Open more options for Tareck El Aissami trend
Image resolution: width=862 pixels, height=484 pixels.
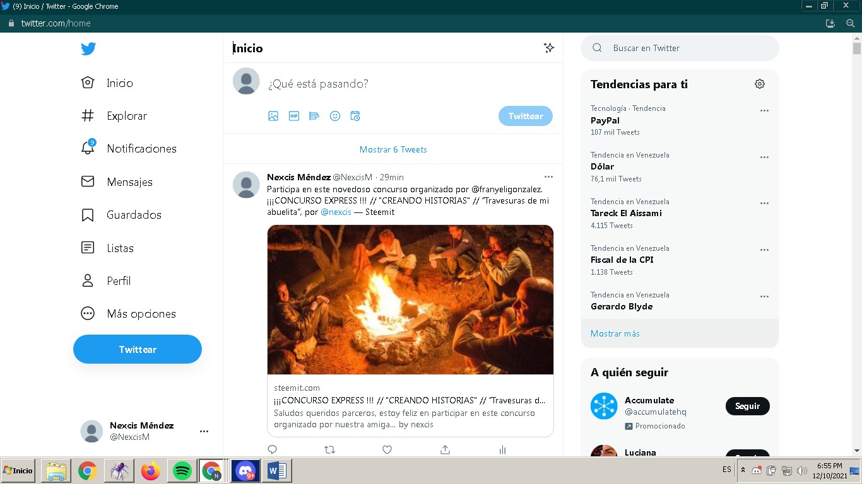click(764, 204)
